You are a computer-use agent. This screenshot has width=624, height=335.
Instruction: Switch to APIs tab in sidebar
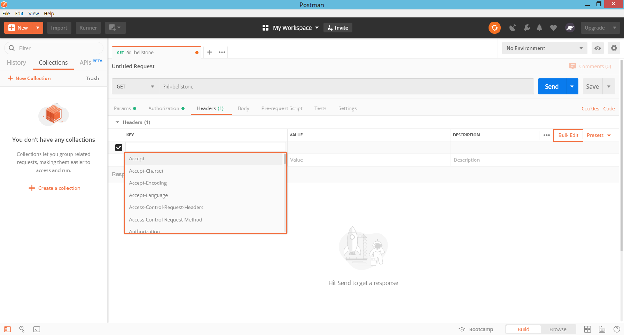point(91,62)
